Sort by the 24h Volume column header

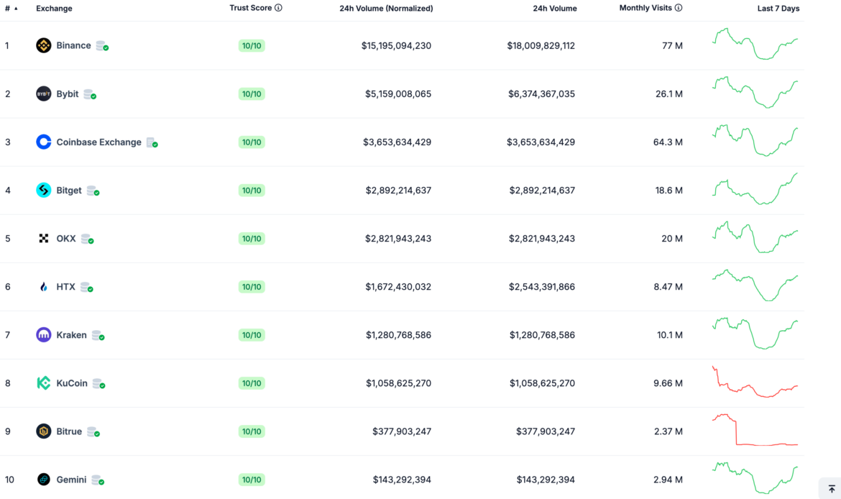pos(555,8)
